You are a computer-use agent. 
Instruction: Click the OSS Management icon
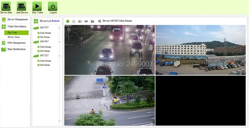[x=4, y=43]
